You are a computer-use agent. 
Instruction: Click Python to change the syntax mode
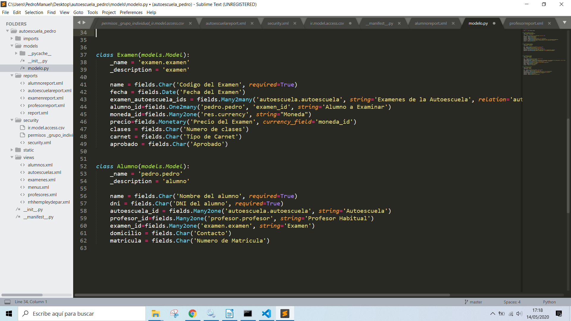click(x=549, y=302)
